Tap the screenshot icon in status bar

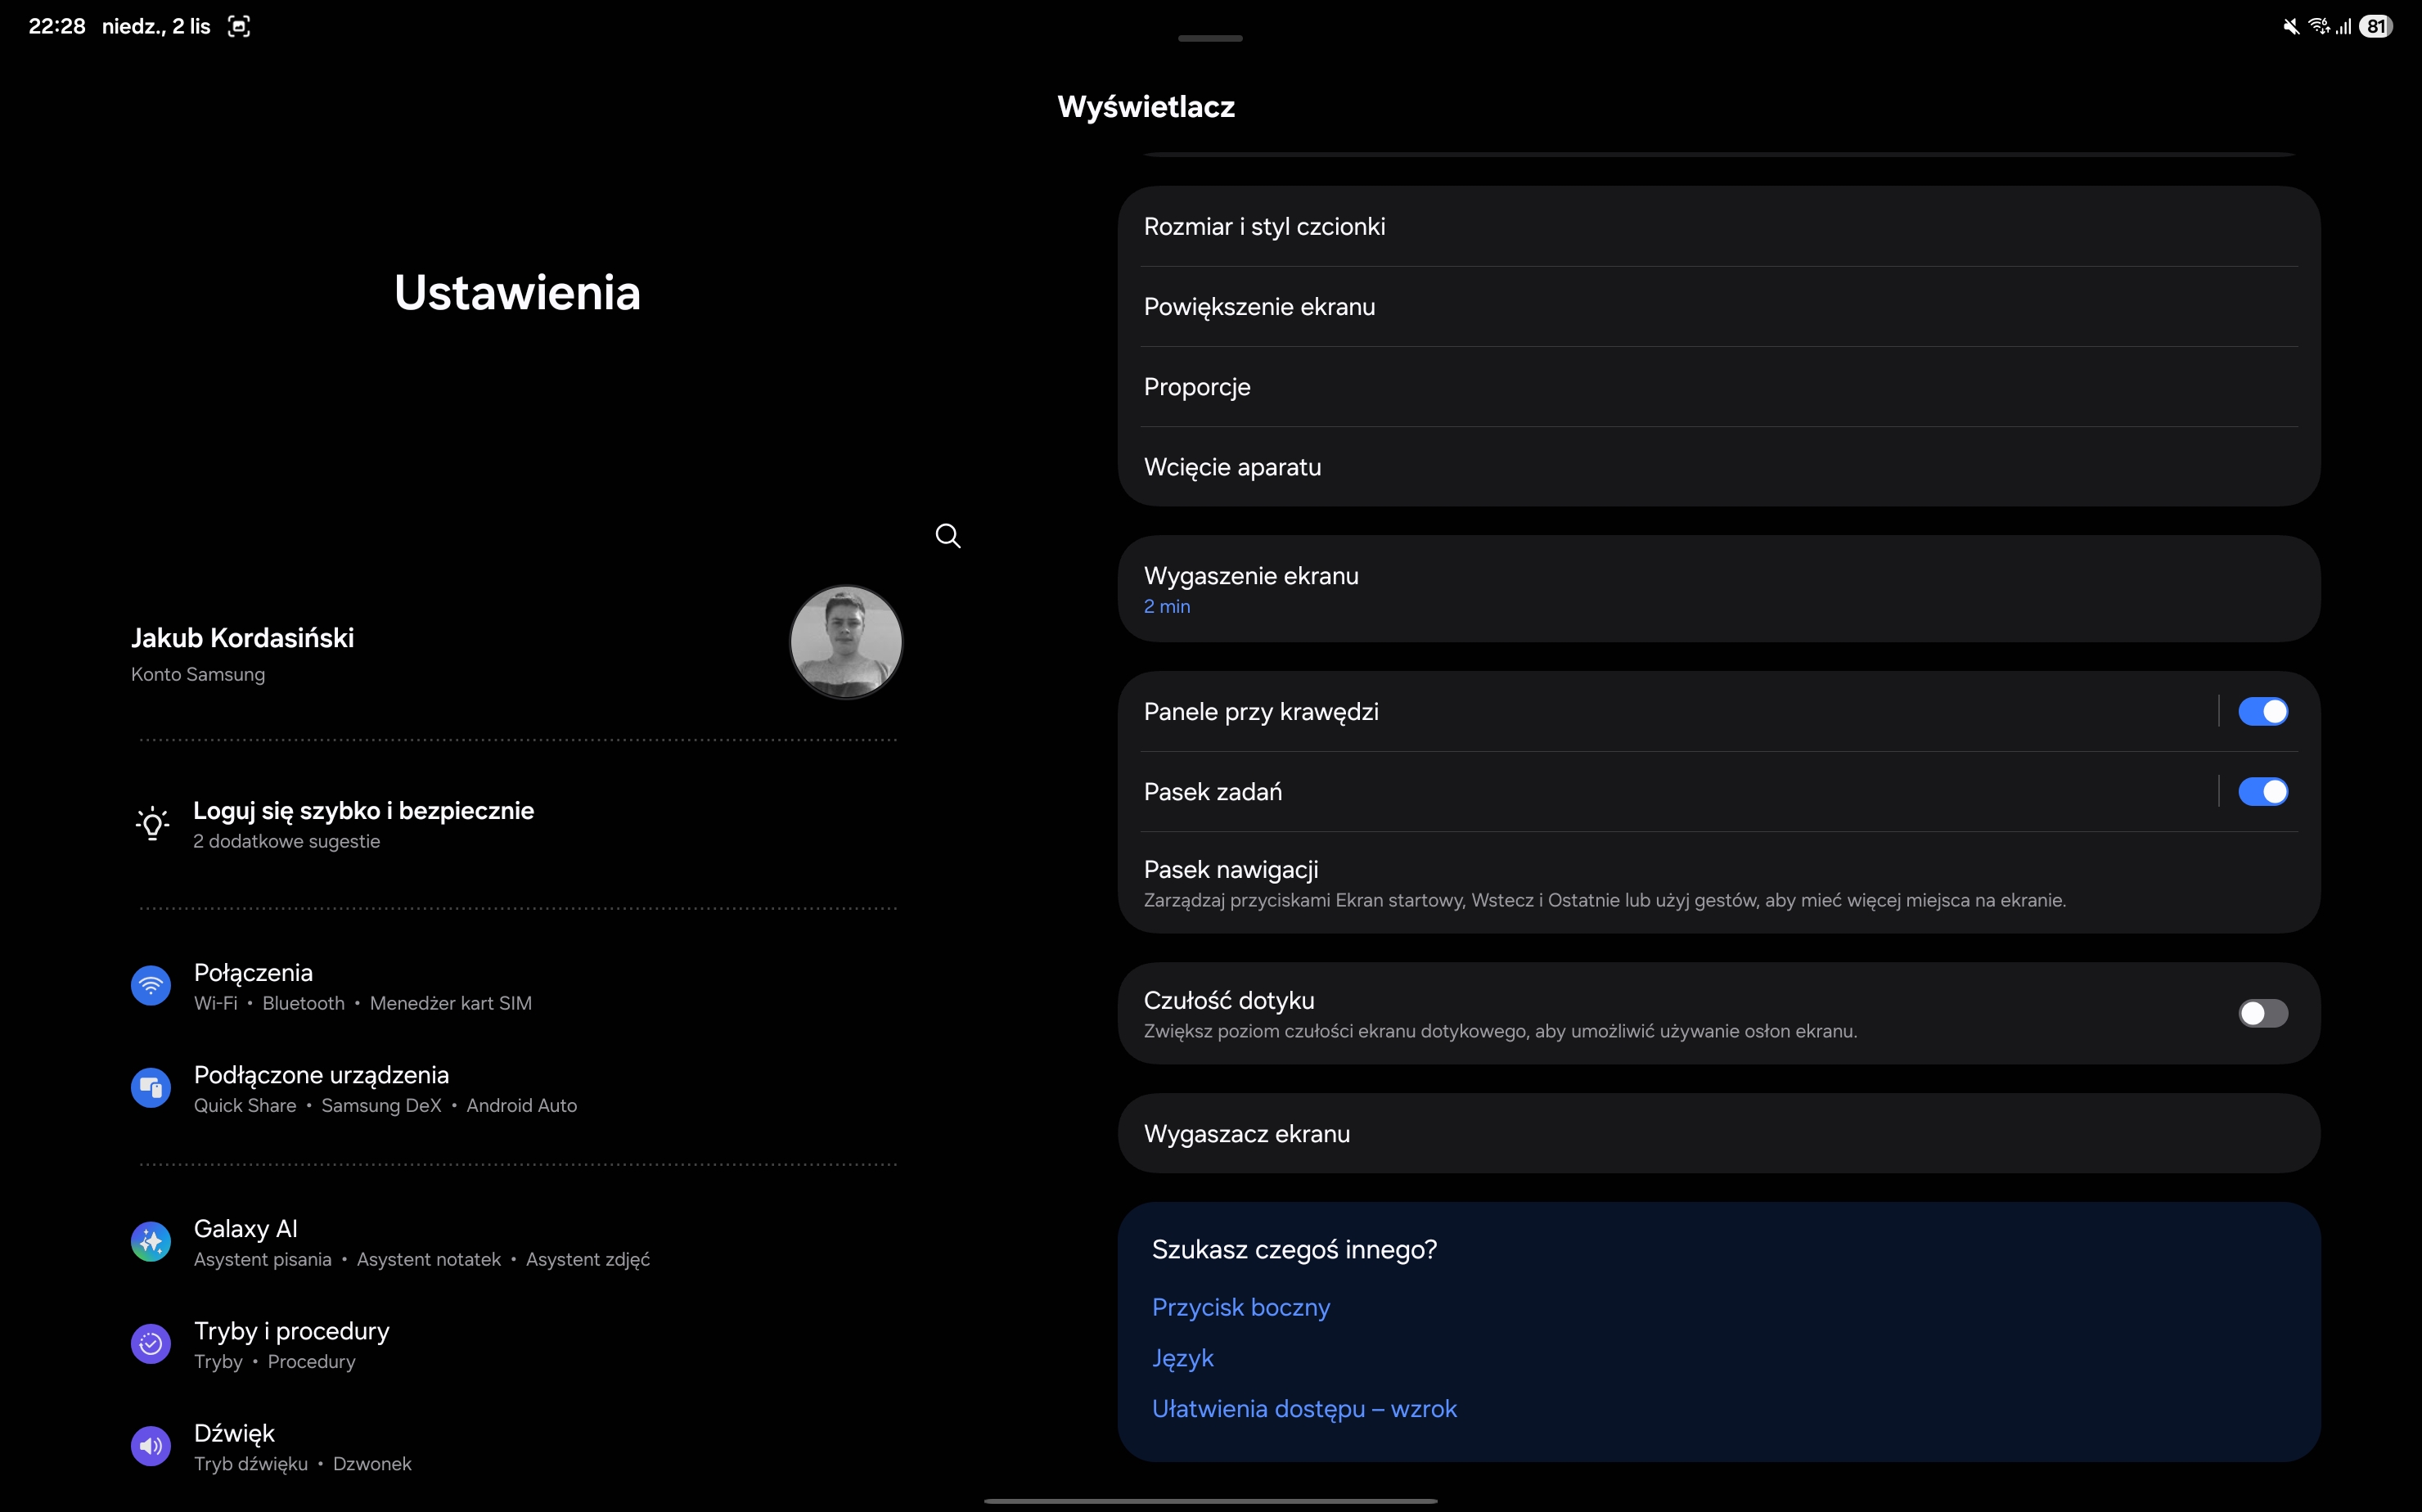coord(238,27)
